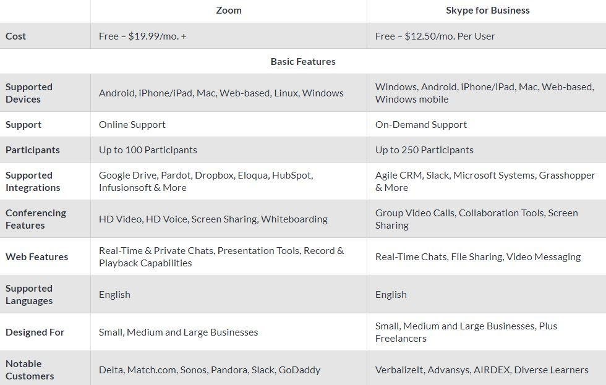Click Zoom's Free – $19.99/mo. + price

[143, 36]
